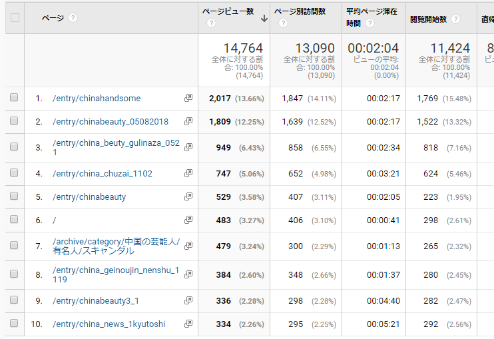Click the descending sort arrow on ページビュー数
The width and height of the screenshot is (494, 339).
[x=264, y=19]
